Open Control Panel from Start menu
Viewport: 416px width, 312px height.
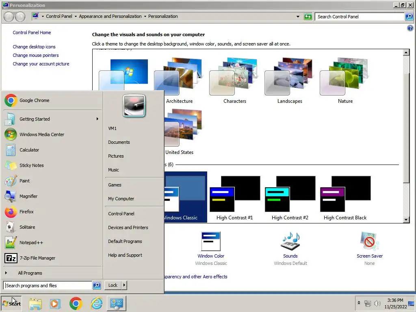tap(134, 214)
